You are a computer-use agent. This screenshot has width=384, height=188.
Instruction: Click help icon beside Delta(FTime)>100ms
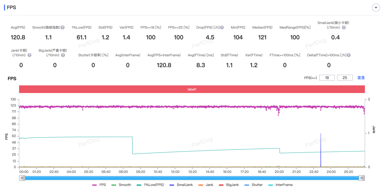point(349,55)
